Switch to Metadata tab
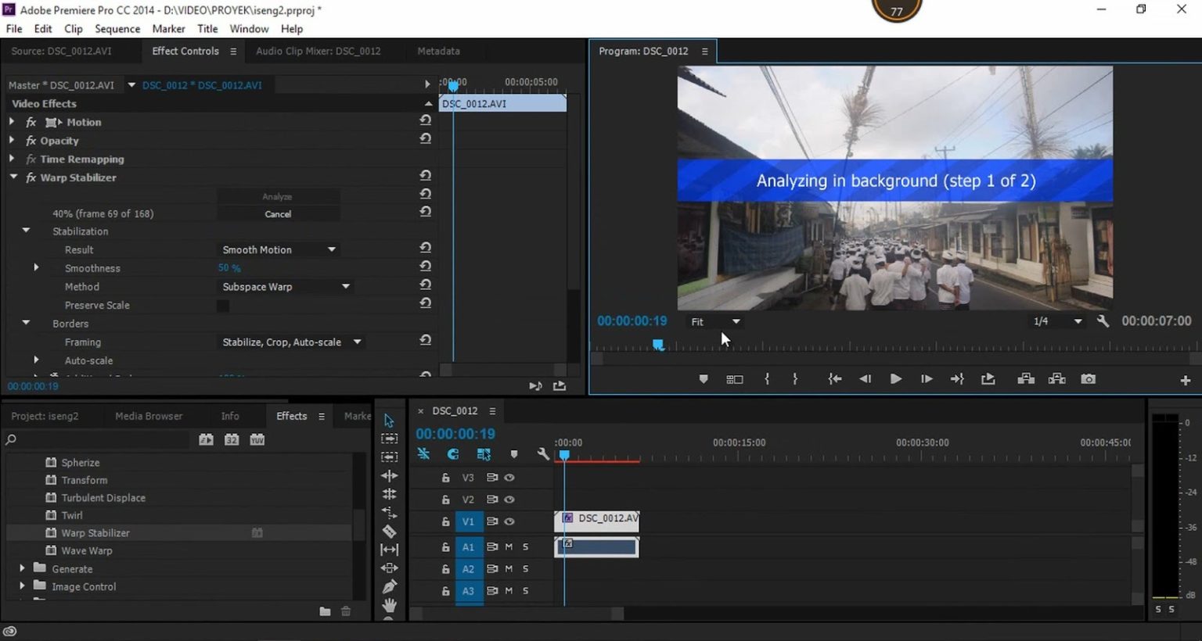Image resolution: width=1202 pixels, height=641 pixels. 438,51
